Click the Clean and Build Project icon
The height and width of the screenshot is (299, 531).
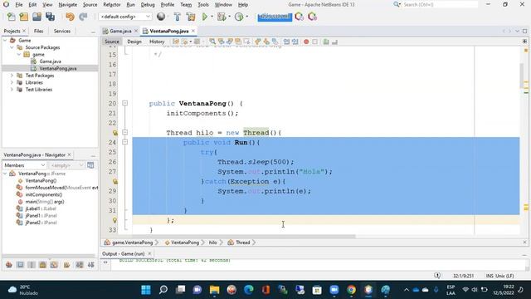click(x=191, y=17)
